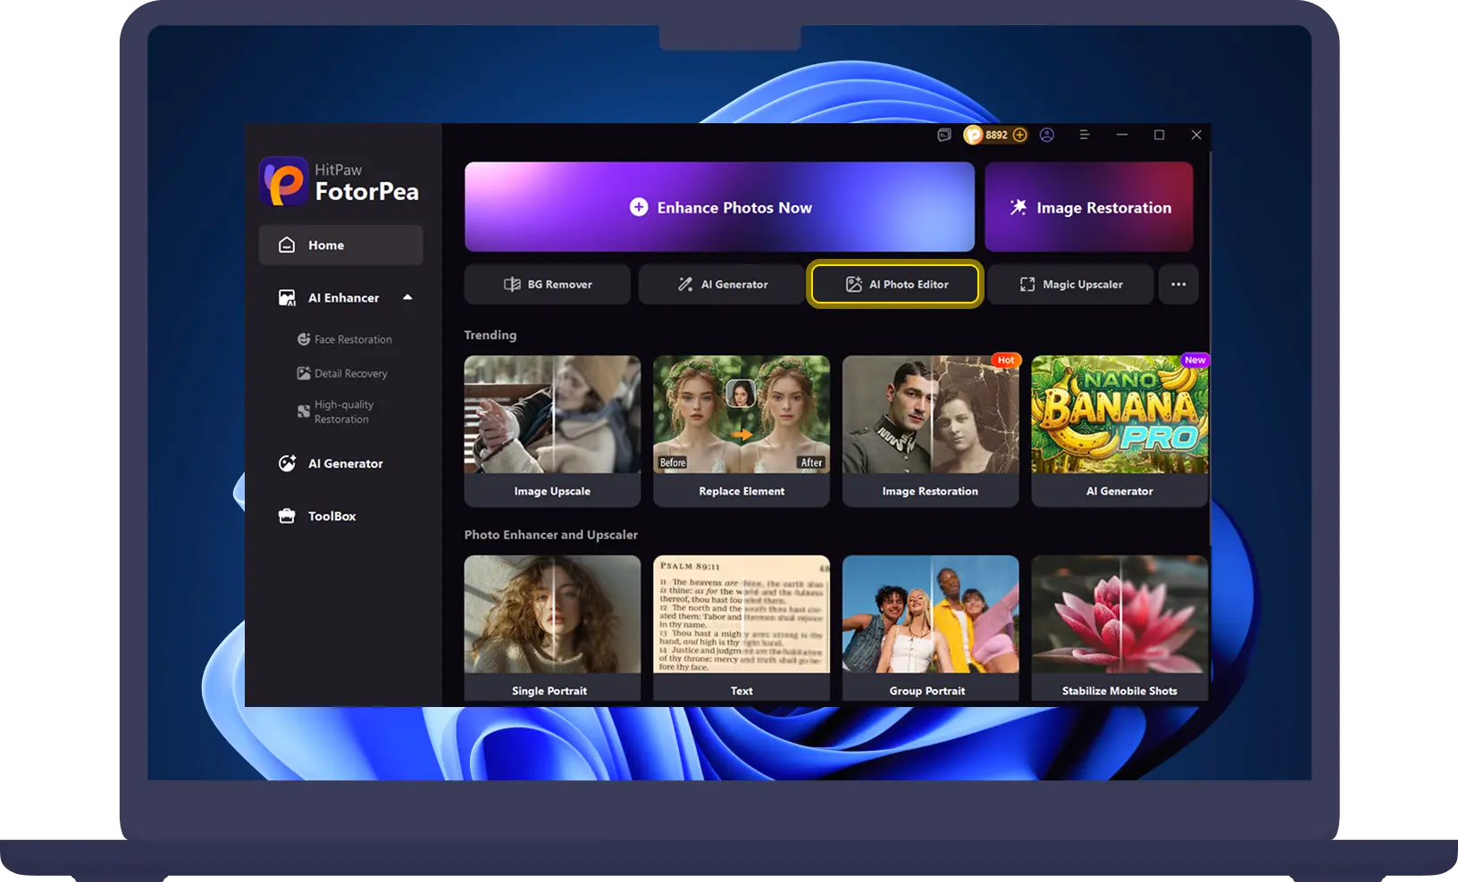
Task: Open the AI Photo Editor button
Action: tap(896, 284)
